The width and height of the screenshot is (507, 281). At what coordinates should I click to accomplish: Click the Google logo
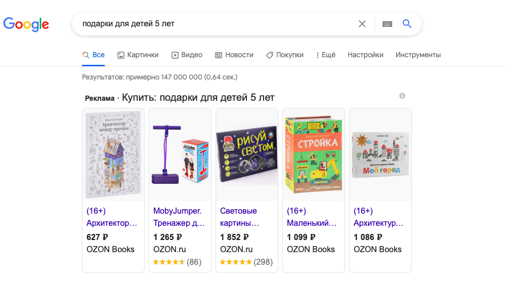(x=26, y=24)
